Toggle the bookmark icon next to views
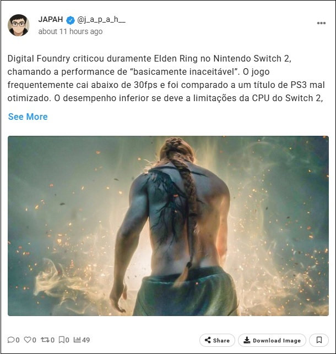 [61, 340]
